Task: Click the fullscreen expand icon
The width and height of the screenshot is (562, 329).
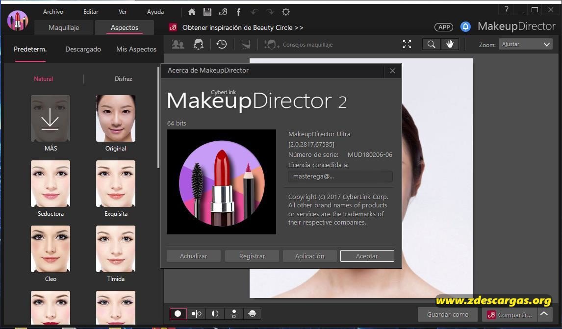Action: (x=407, y=44)
